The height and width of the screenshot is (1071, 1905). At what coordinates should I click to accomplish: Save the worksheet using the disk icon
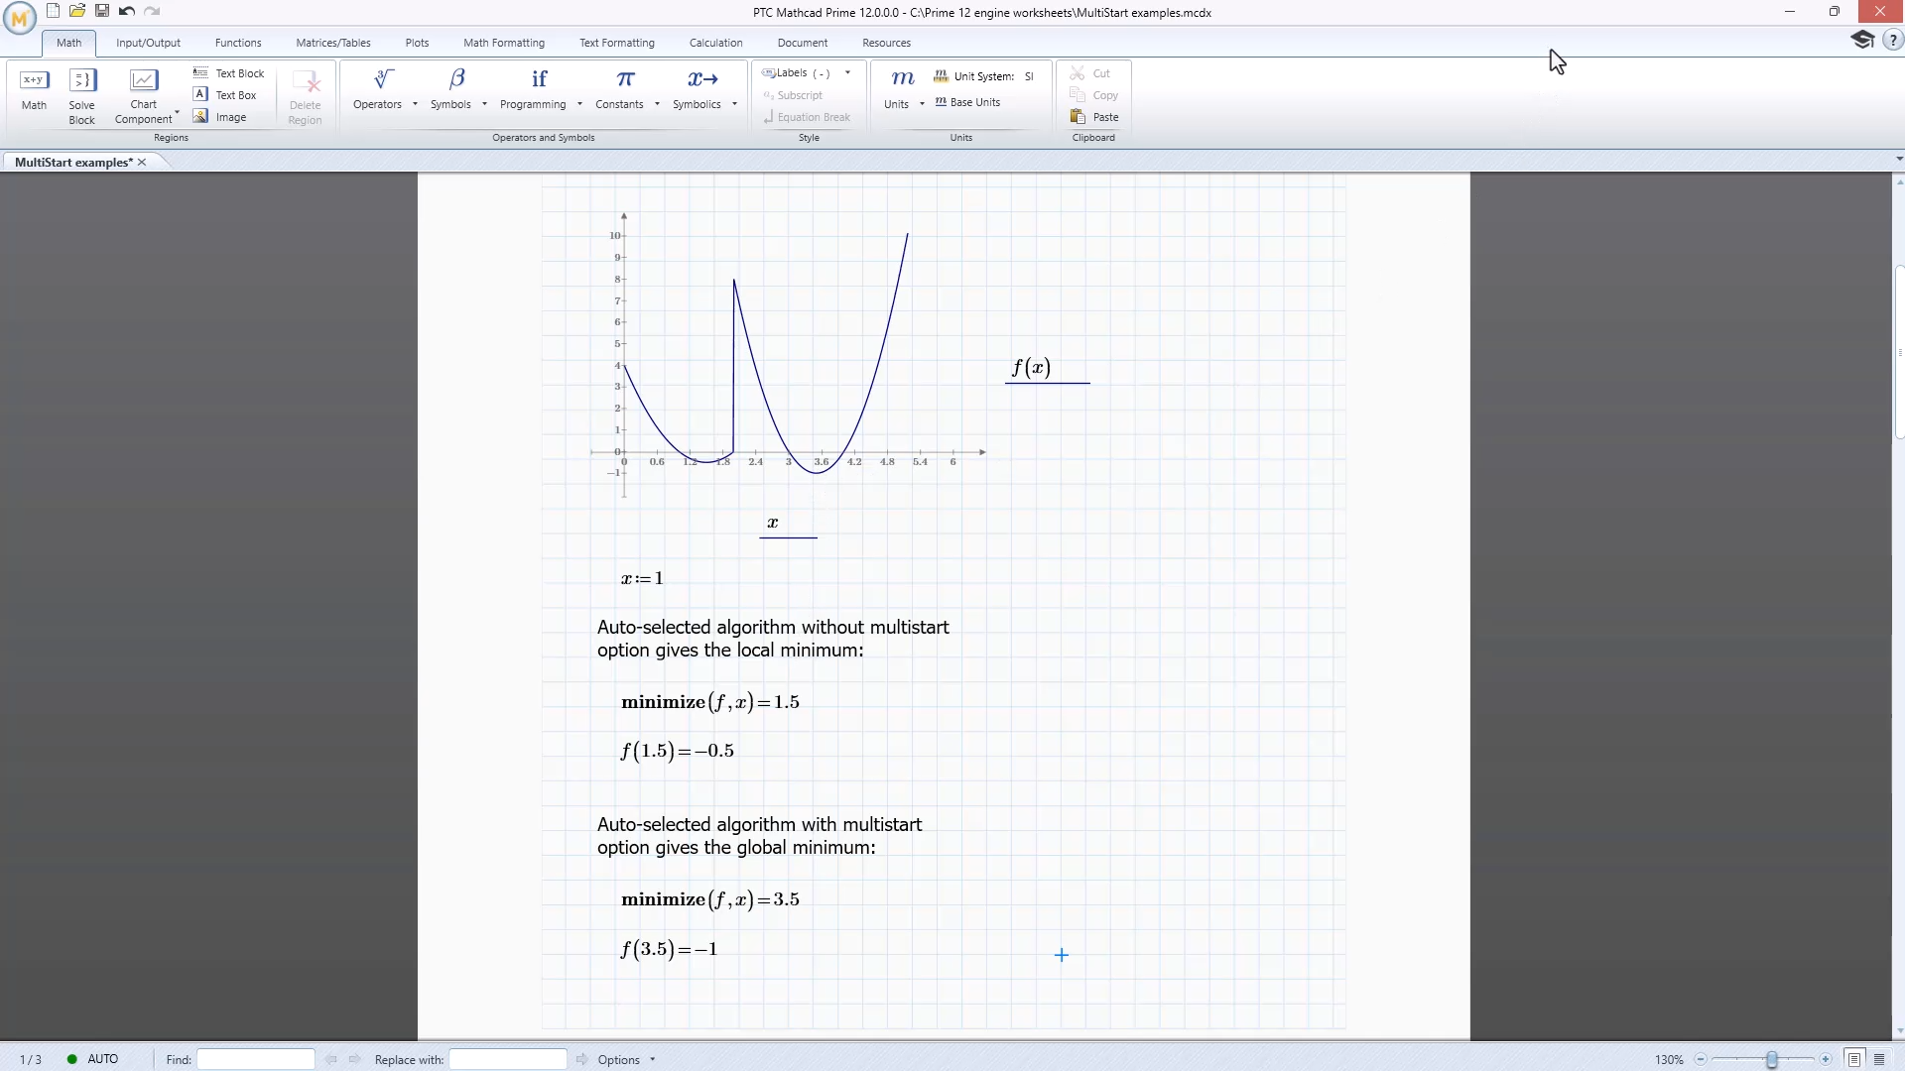tap(102, 11)
